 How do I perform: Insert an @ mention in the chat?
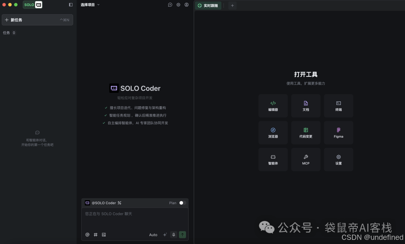coord(87,235)
